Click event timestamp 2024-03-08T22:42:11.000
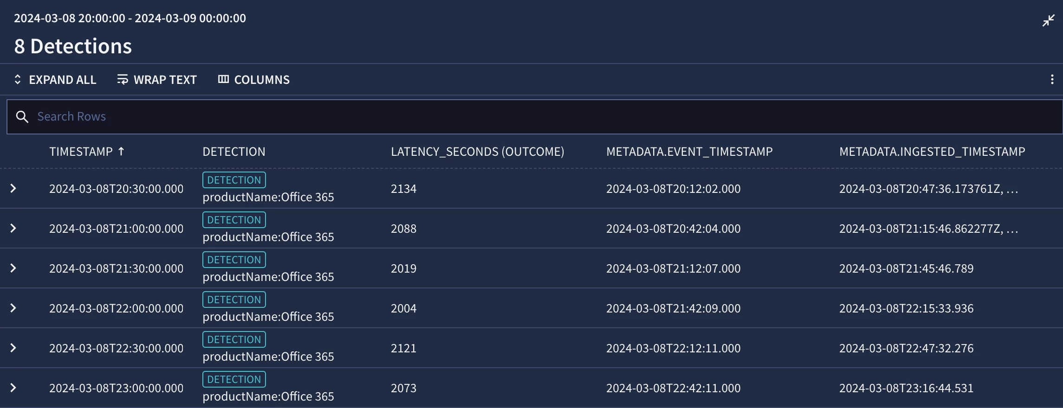1063x408 pixels. click(x=673, y=388)
